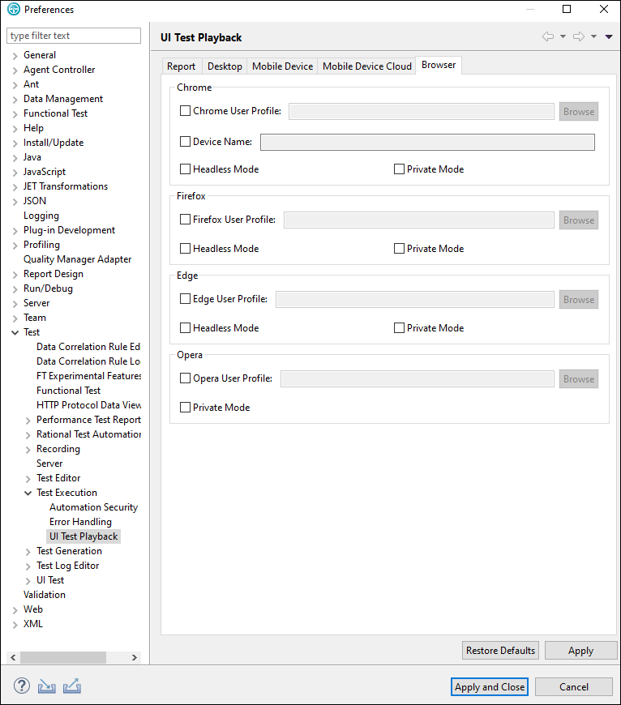Import preferences using the inward arrow icon
Viewport: 621px width, 705px height.
click(46, 686)
